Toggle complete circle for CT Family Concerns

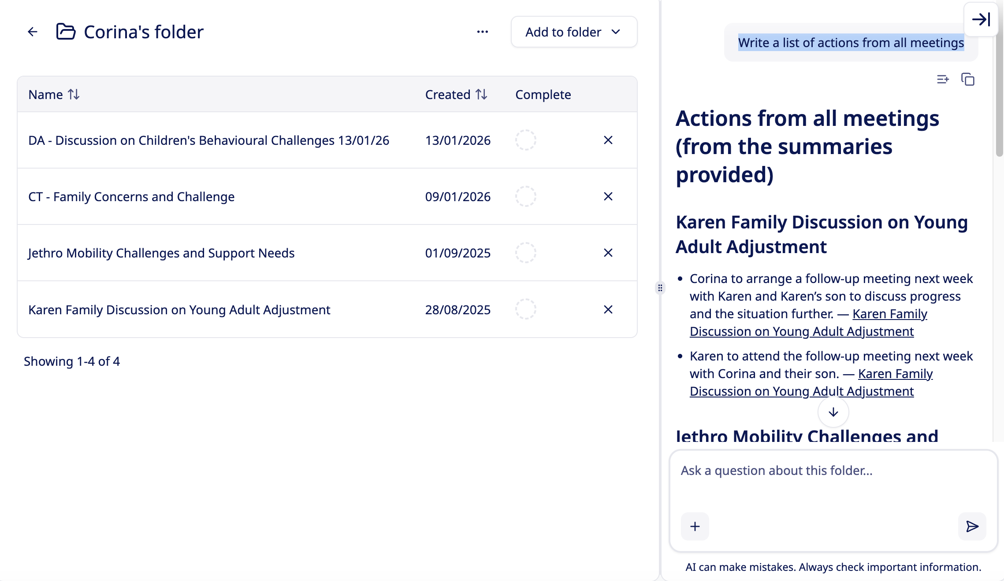pyautogui.click(x=526, y=197)
